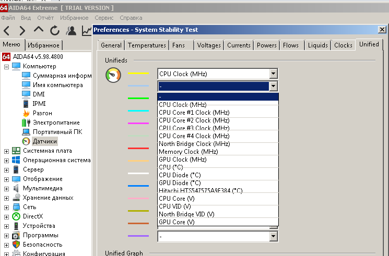Viewport: 389px width, 256px height.
Task: Open the Файл menu
Action: pos(8,18)
